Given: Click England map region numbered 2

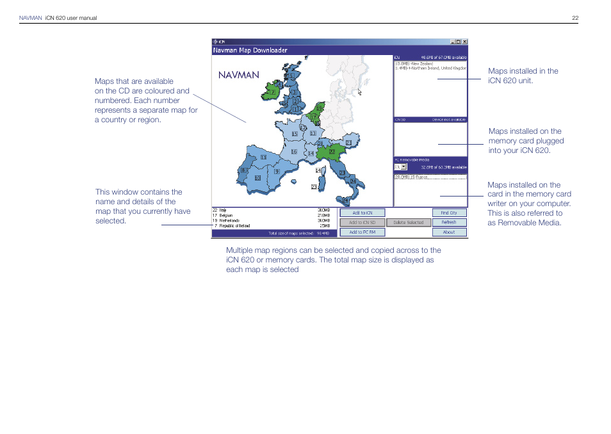Looking at the screenshot, I should (x=295, y=101).
